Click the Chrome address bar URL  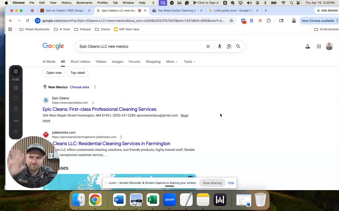[x=133, y=21]
